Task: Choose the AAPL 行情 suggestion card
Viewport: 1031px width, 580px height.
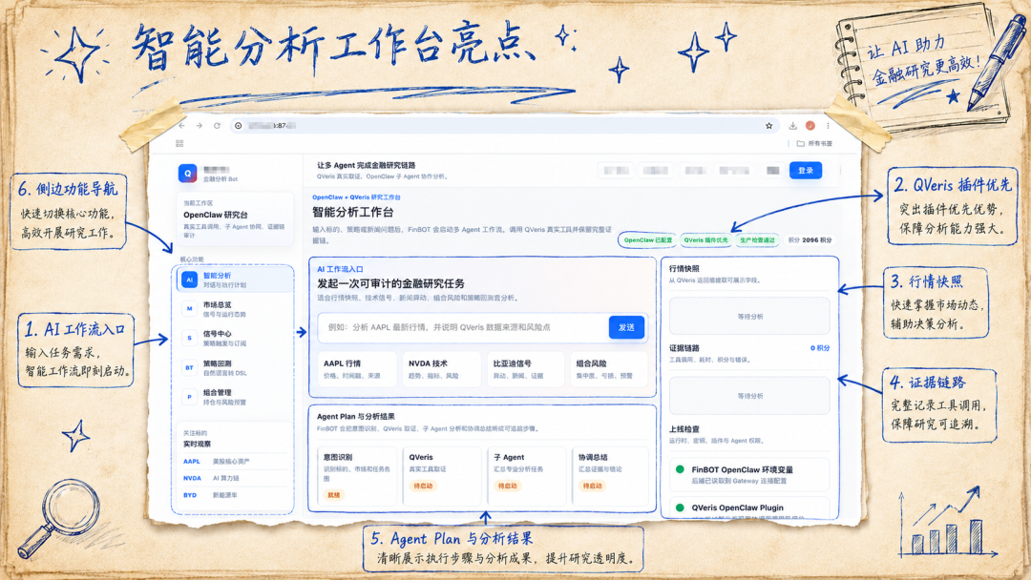Action: pyautogui.click(x=357, y=369)
